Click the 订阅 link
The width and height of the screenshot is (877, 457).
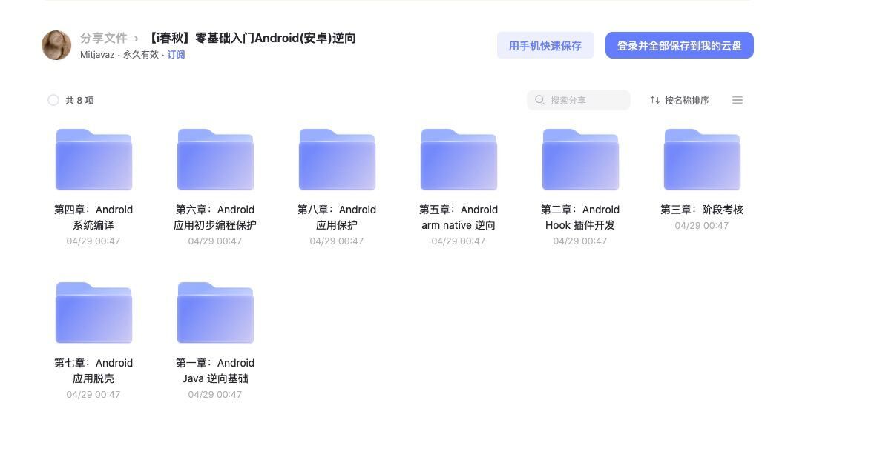pos(176,54)
